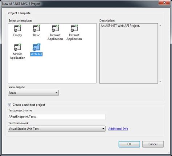Click the 'Mobile Application' template label
This screenshot has width=172, height=156.
coord(17,56)
